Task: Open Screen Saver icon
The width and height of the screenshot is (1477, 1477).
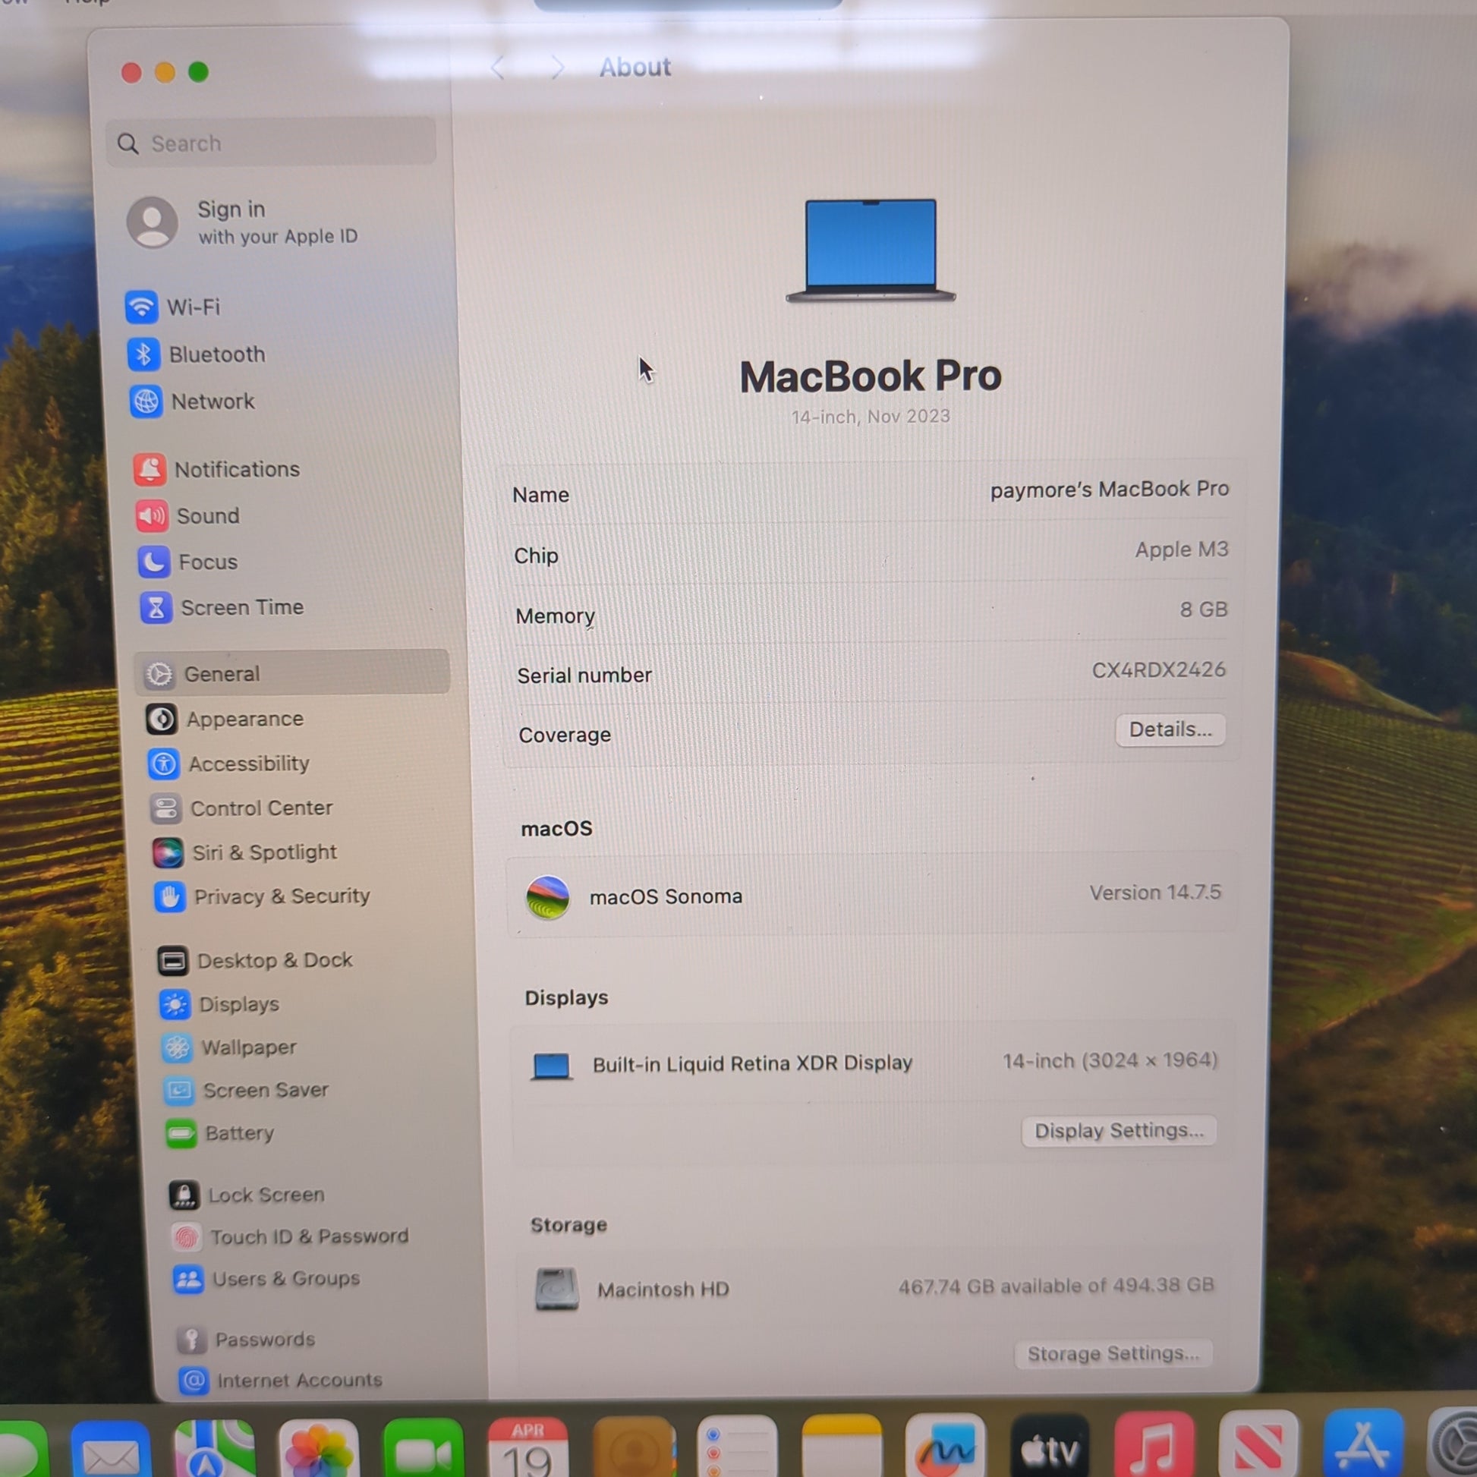Action: (x=179, y=1091)
